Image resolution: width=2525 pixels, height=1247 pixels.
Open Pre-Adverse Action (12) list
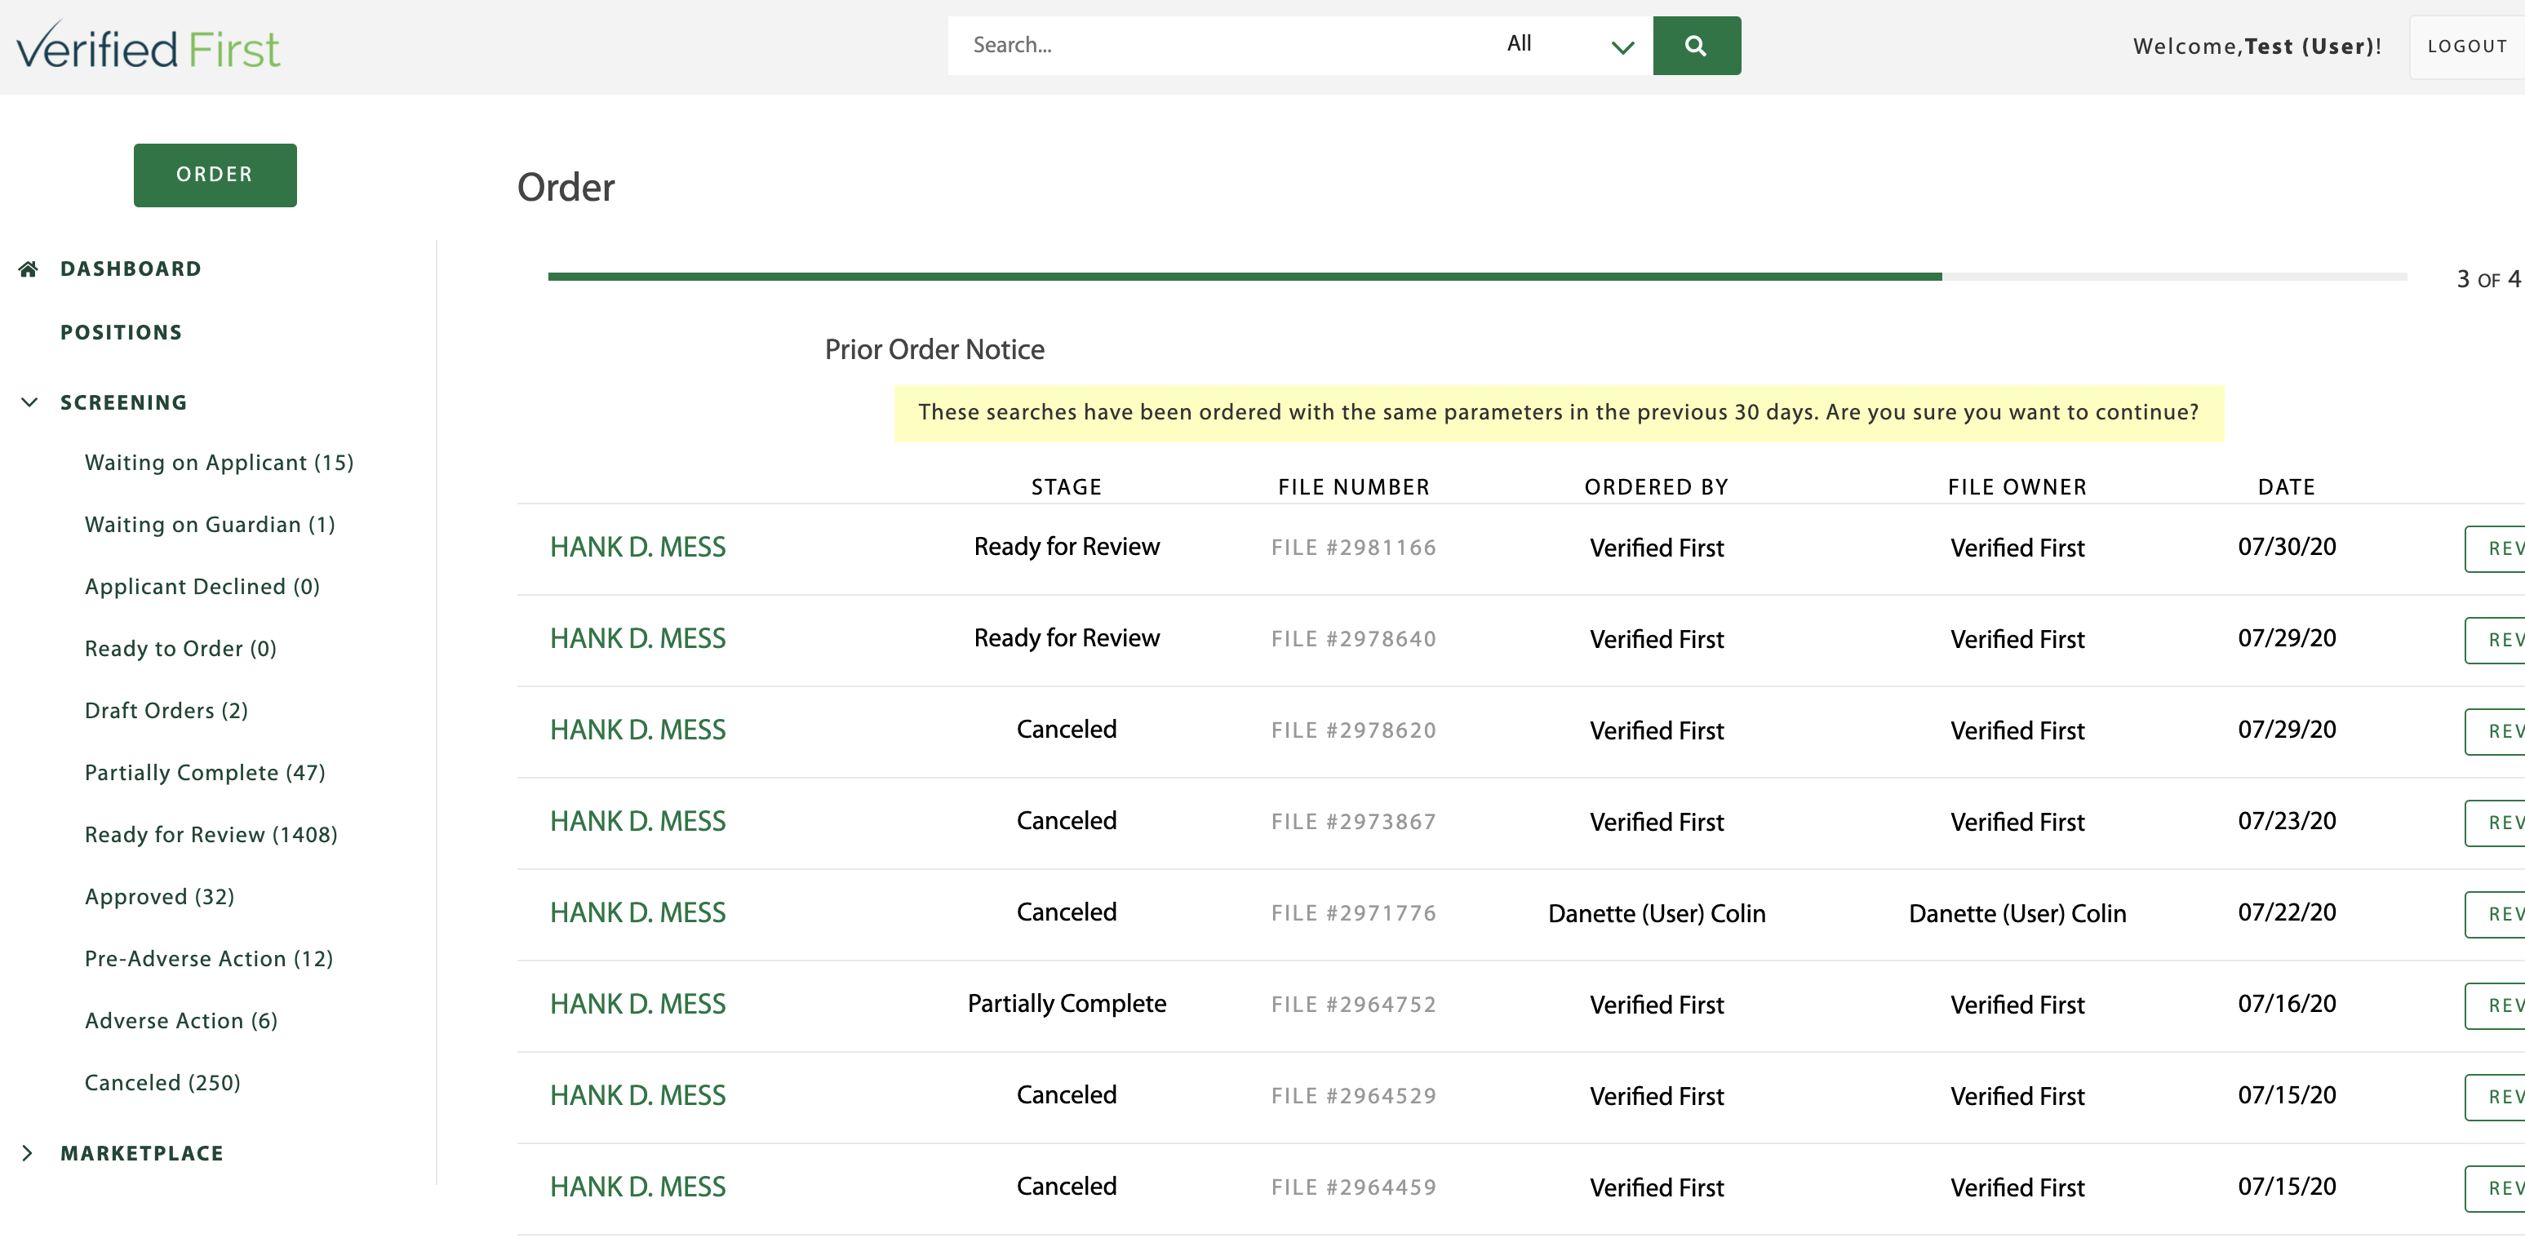(x=209, y=959)
